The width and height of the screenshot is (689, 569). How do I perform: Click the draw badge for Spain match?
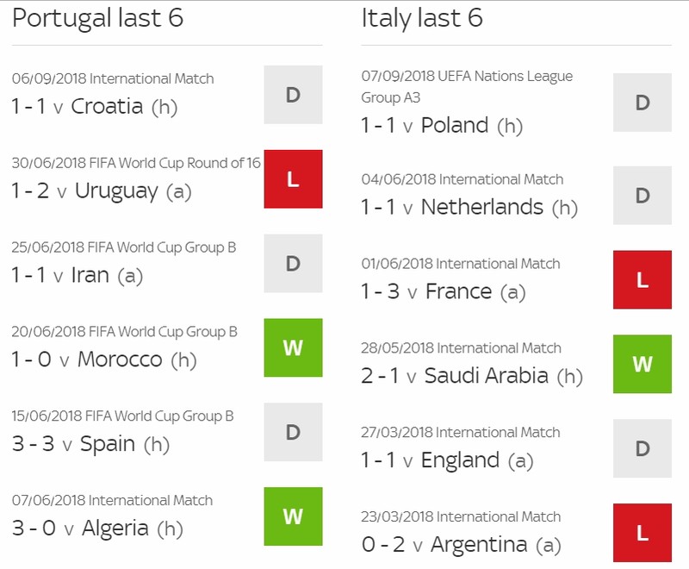(293, 432)
